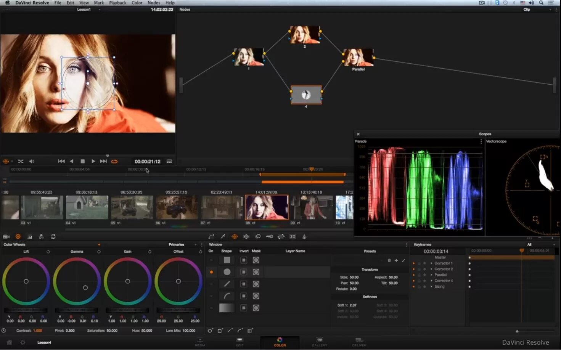Open the Blur palette icon

258,236
